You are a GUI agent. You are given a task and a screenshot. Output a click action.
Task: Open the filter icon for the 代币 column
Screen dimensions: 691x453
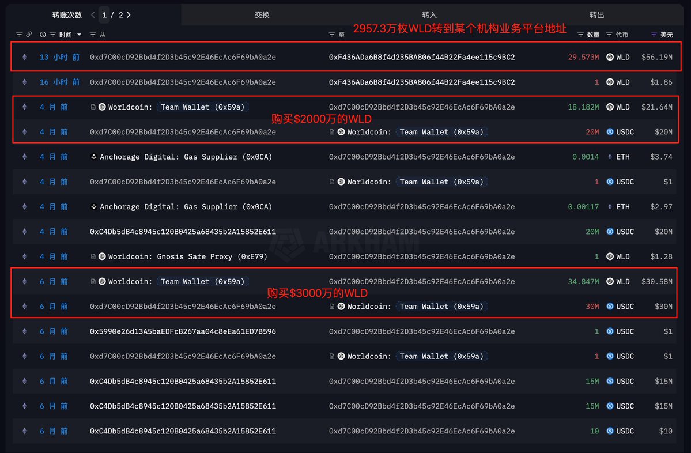pos(609,35)
